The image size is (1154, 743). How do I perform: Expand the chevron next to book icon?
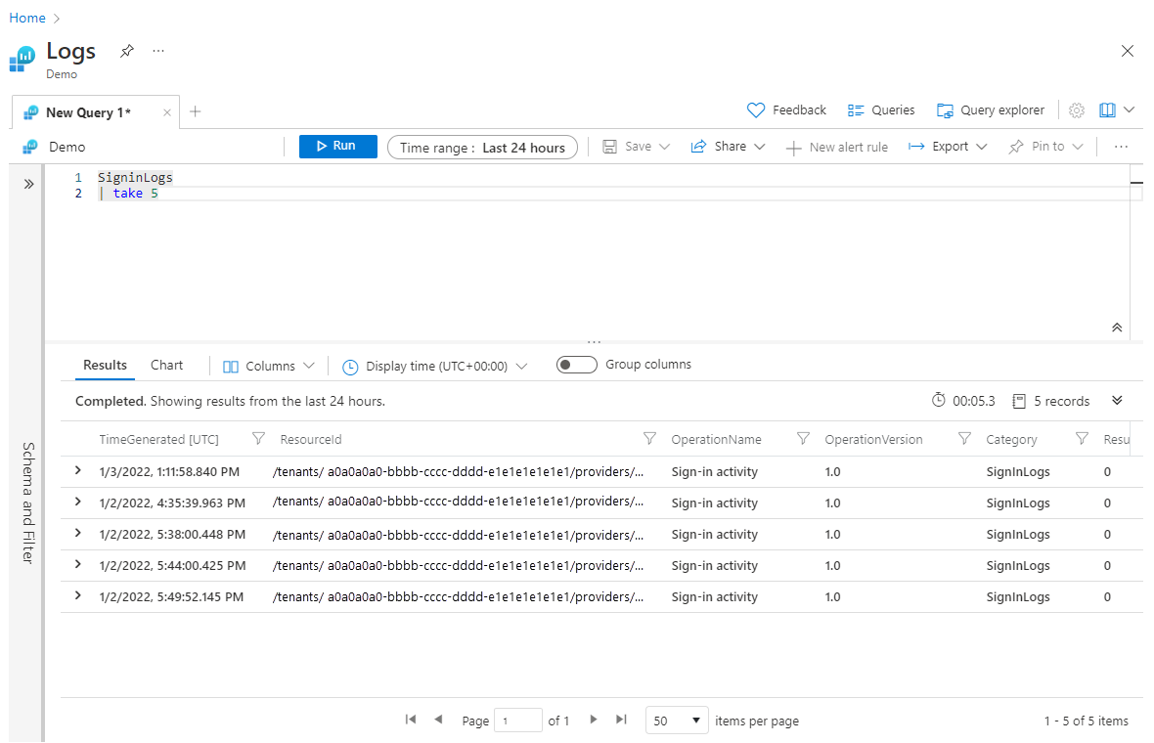click(x=1129, y=110)
